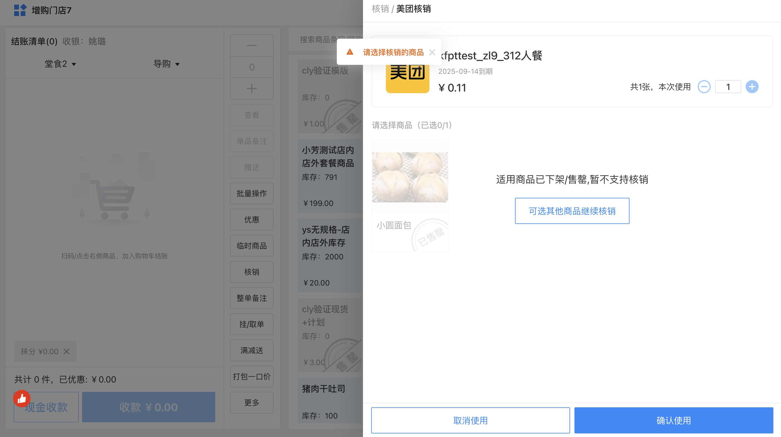This screenshot has height=437, width=781.
Task: Dismiss the orange warning toast notification
Action: click(x=432, y=52)
